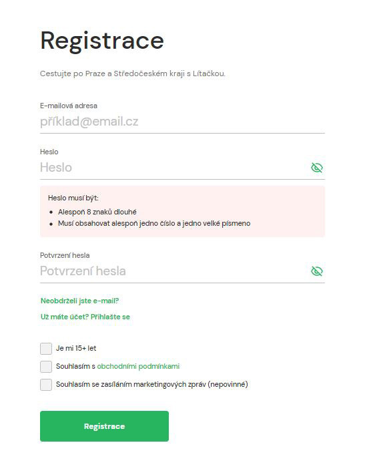367x471 pixels.
Task: Follow the Už máte účet? Přihlašte se link
Action: tap(85, 317)
